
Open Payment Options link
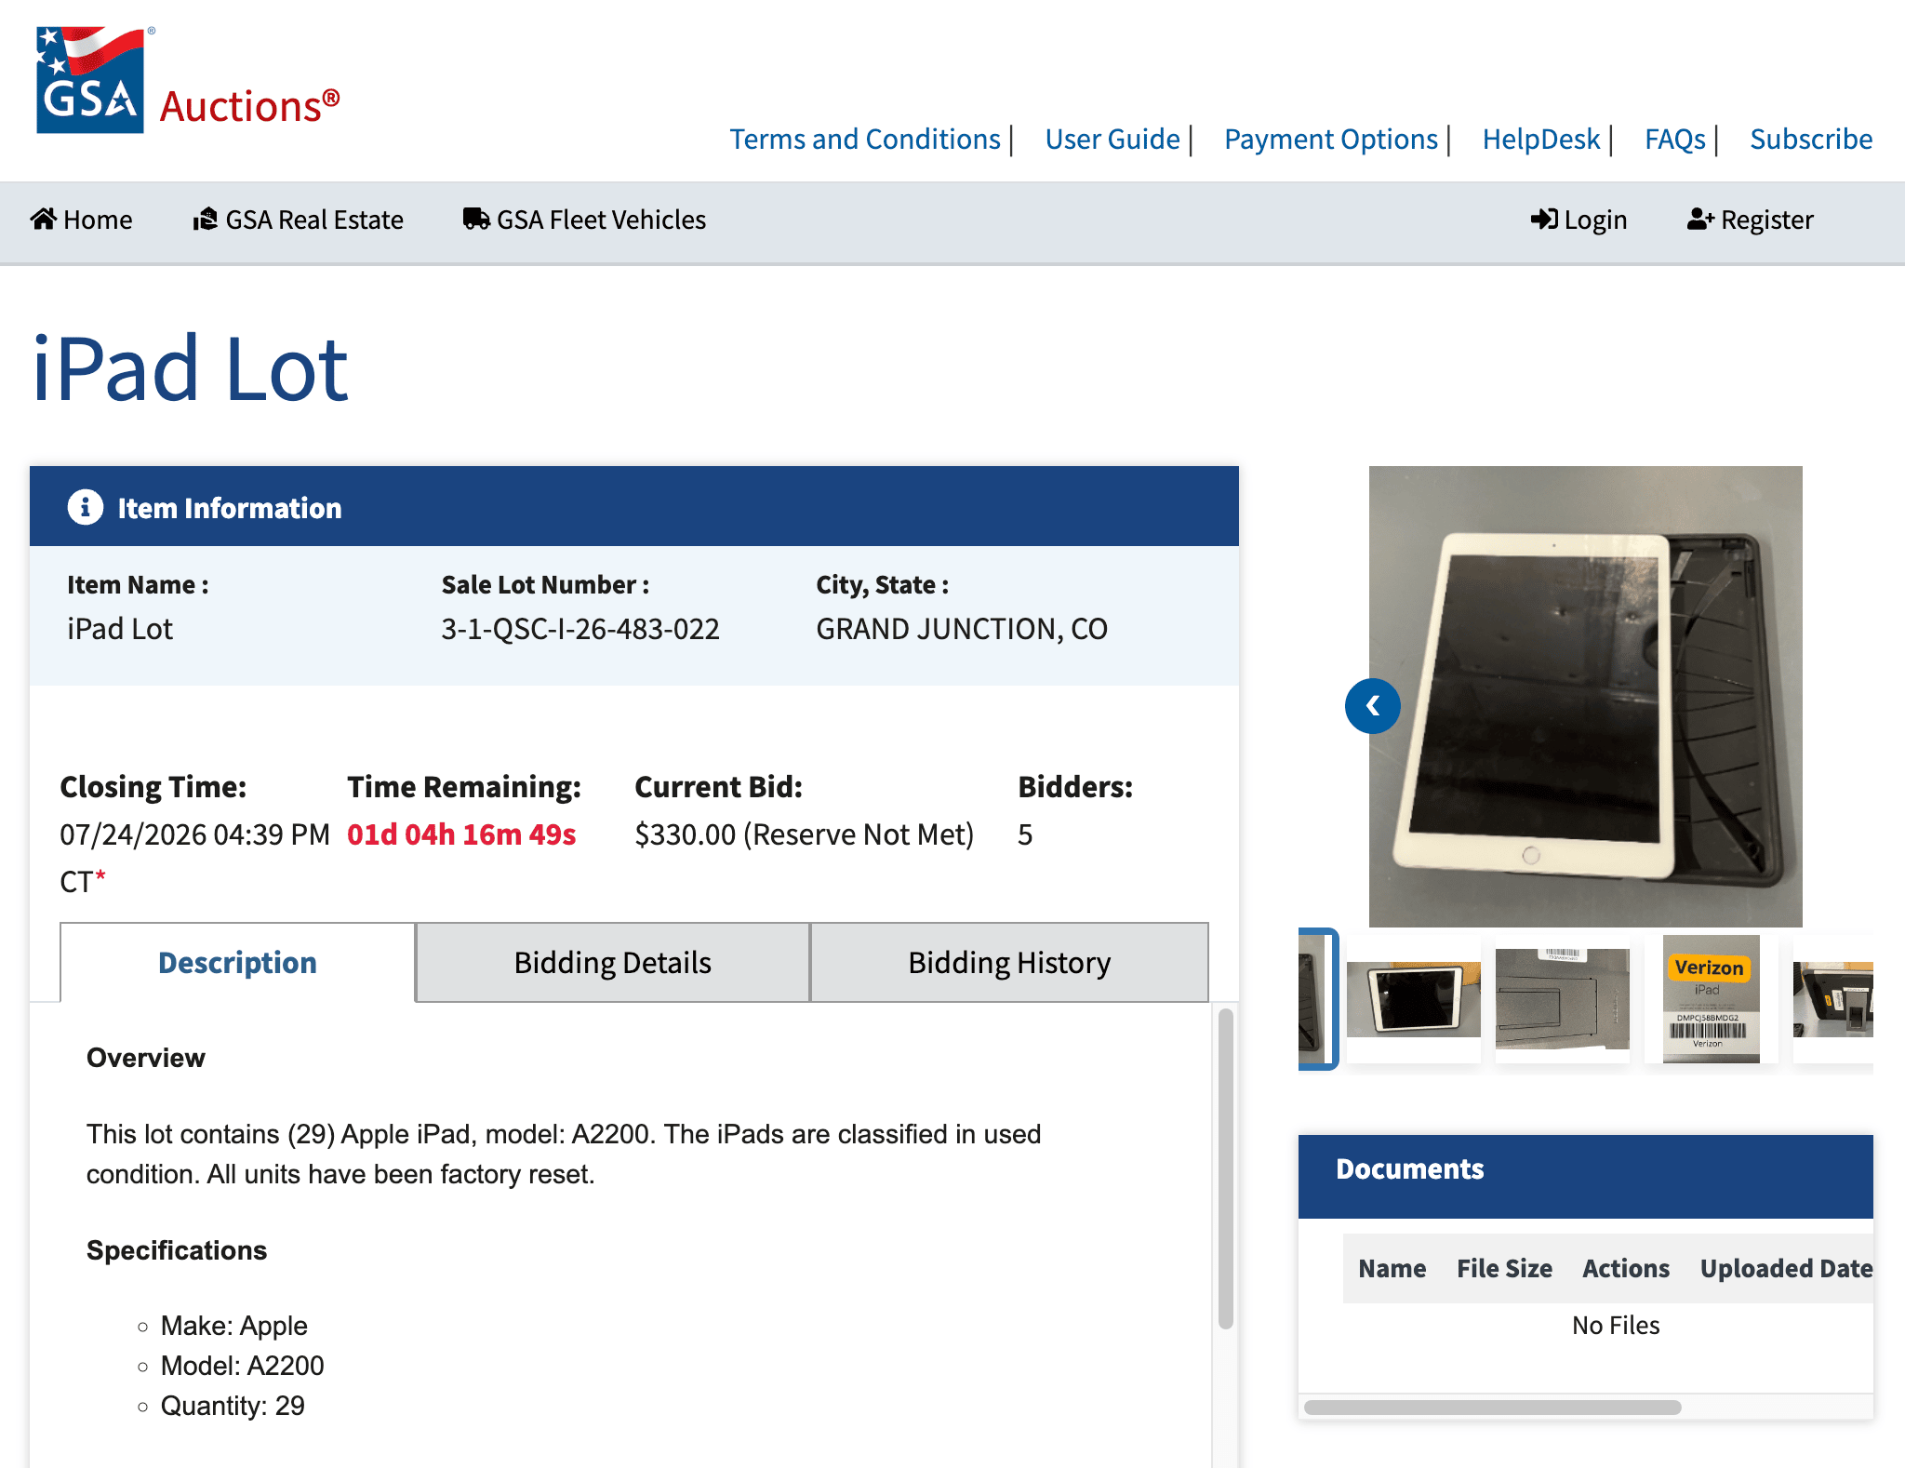(x=1331, y=140)
